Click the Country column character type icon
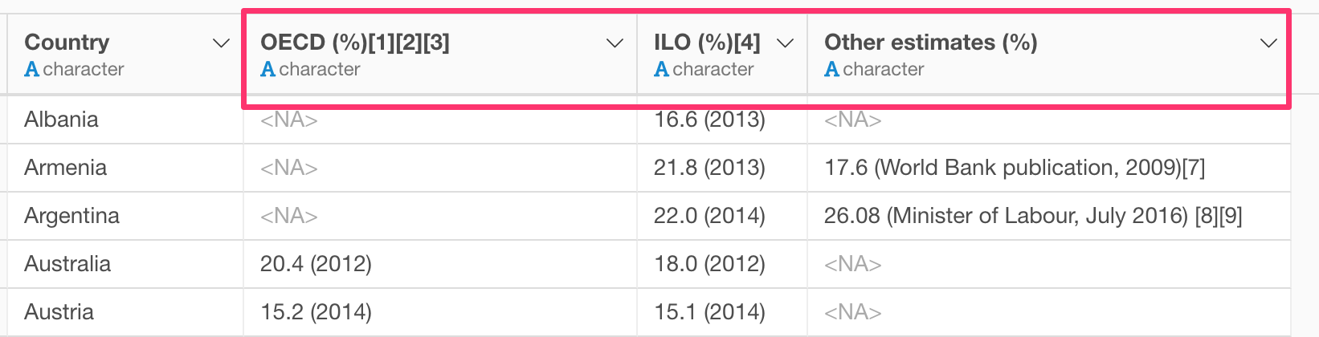 (32, 70)
